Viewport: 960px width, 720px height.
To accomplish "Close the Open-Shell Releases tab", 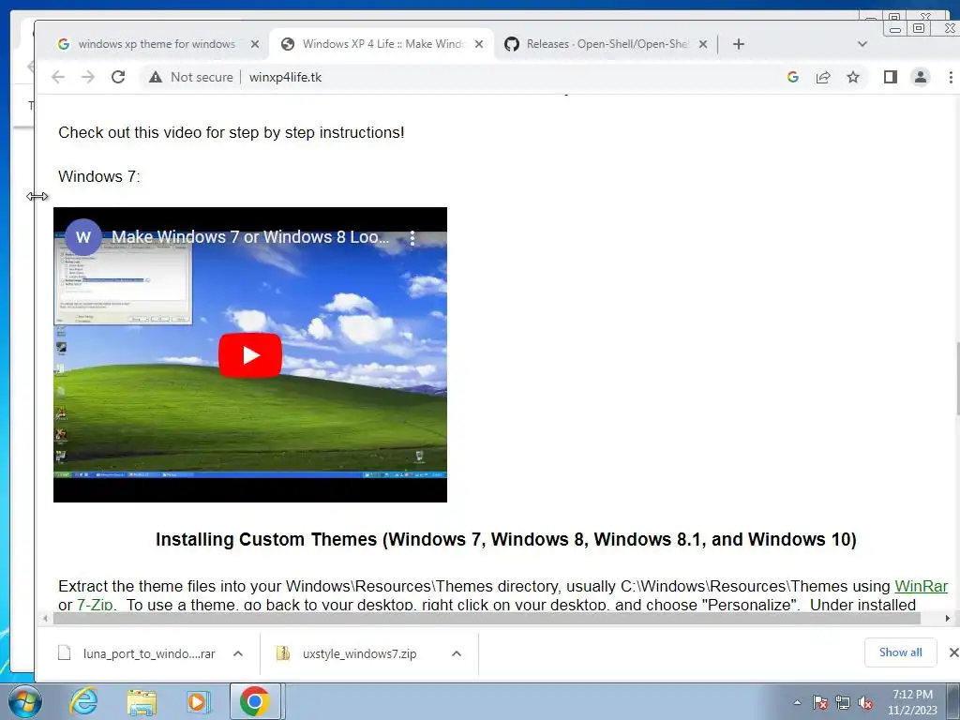I will pos(703,44).
